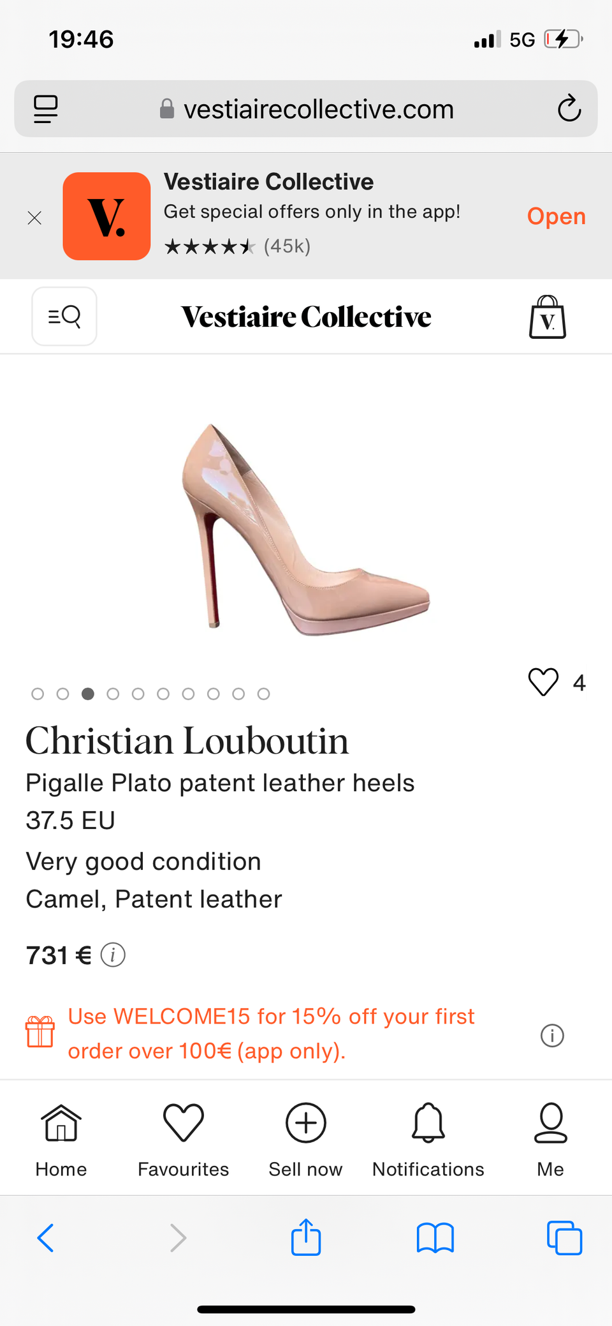Open Safari page settings icon
The image size is (612, 1326).
[x=46, y=108]
